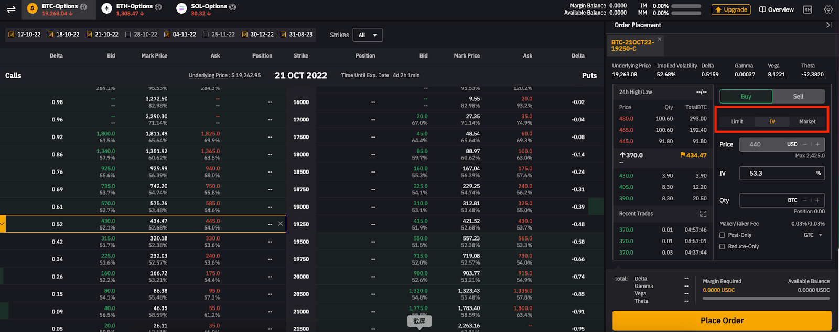The width and height of the screenshot is (839, 332).
Task: Select the Market order type tab
Action: (807, 121)
